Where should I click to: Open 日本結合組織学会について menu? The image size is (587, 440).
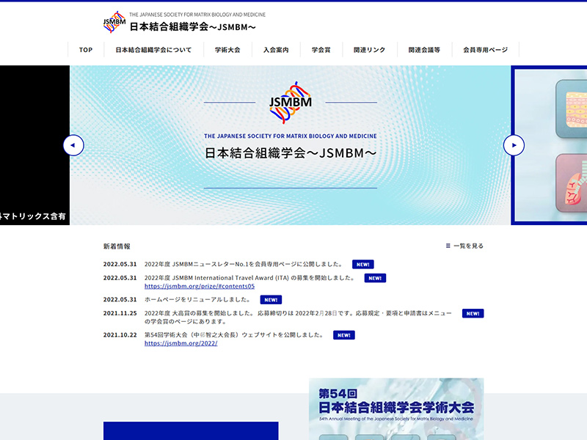[x=153, y=50]
